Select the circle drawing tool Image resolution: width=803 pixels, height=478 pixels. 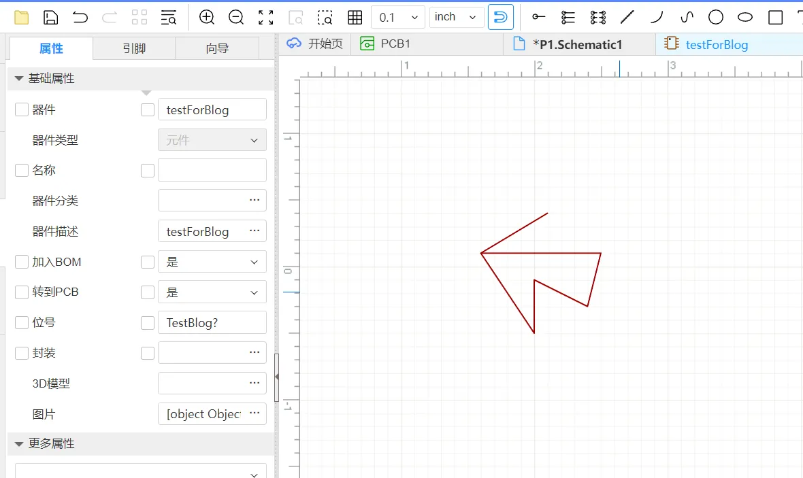[715, 18]
